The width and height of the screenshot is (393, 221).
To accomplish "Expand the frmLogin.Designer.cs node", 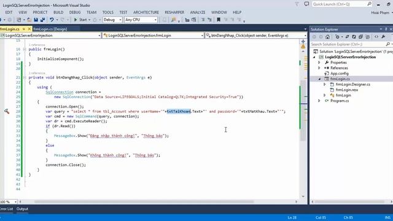I will [325, 85].
